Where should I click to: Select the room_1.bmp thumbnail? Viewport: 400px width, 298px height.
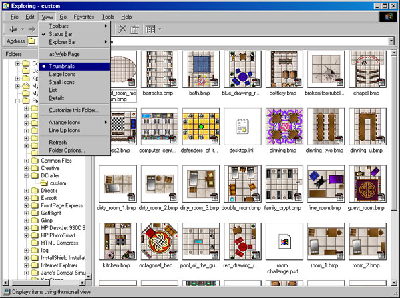(326, 241)
